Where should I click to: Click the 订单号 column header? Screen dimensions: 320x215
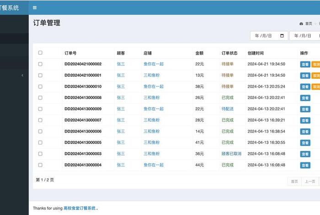tap(70, 53)
